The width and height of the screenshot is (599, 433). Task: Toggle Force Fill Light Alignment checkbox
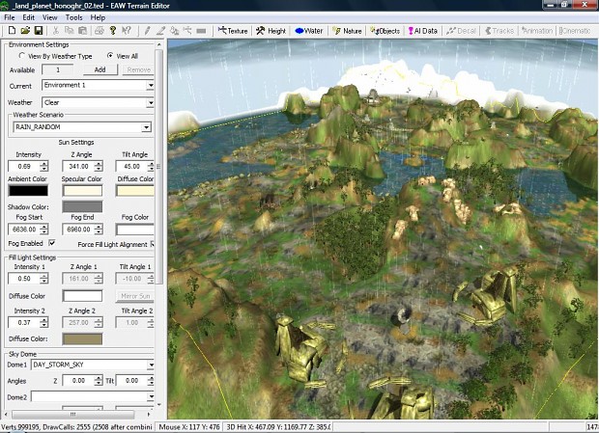(153, 244)
